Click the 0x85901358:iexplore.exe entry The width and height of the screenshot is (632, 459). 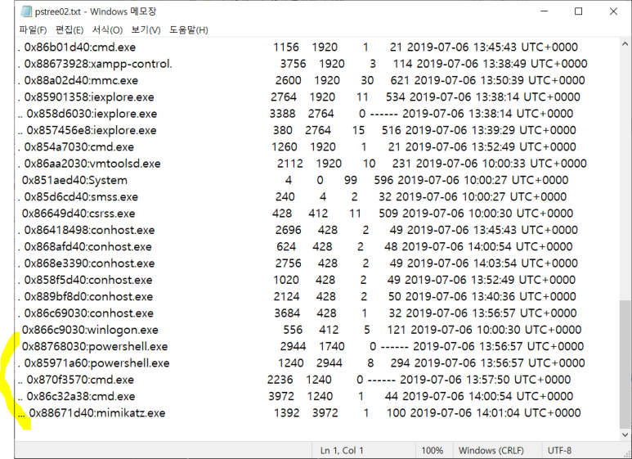[x=89, y=97]
